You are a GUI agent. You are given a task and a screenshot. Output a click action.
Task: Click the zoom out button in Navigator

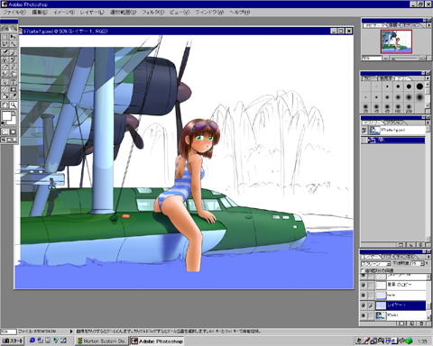tap(385, 59)
